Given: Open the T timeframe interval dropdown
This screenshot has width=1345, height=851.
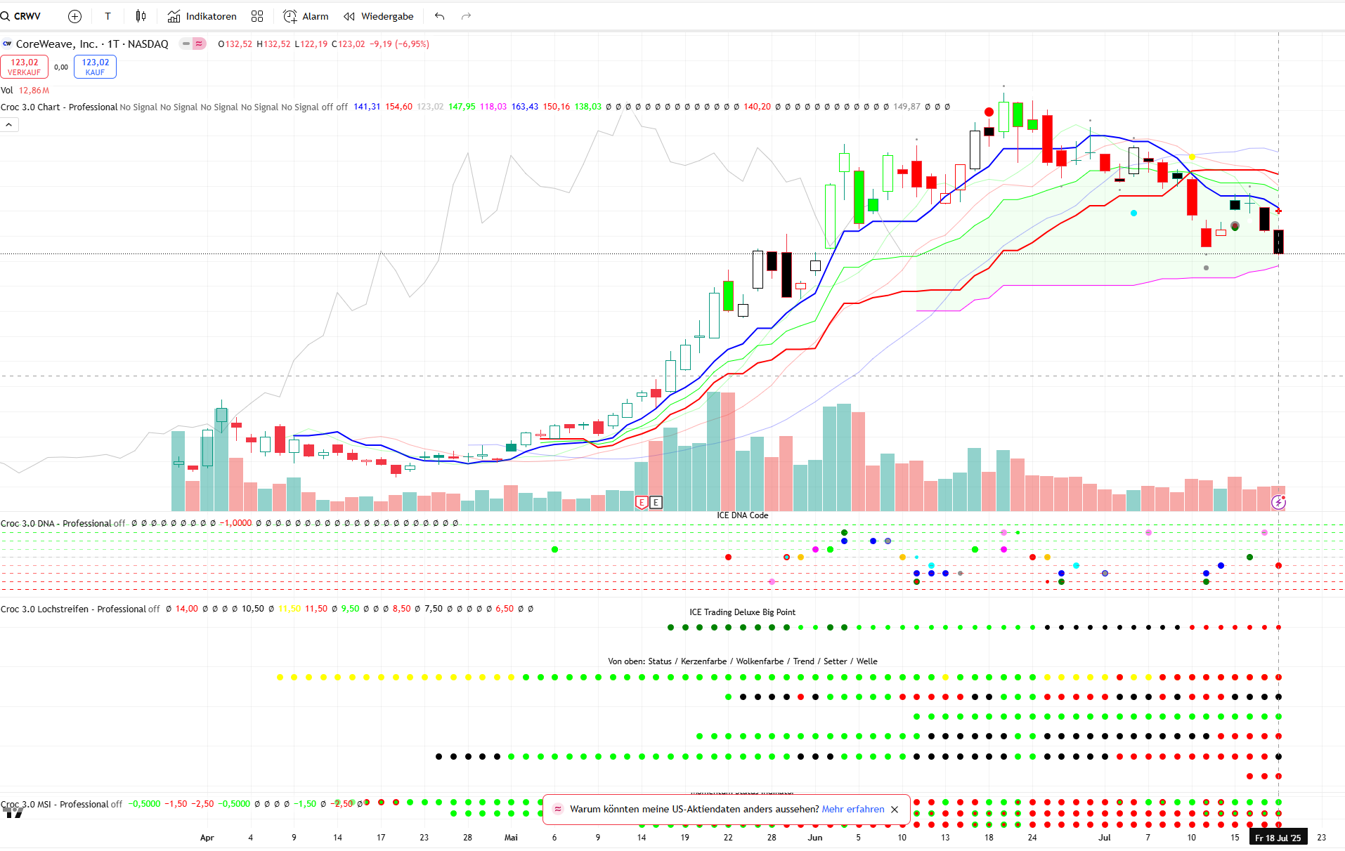Looking at the screenshot, I should point(108,16).
